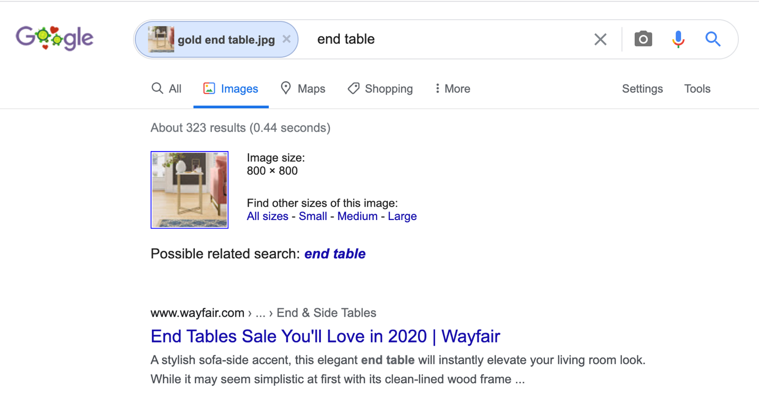Click inside the search input field
The image size is (759, 413).
tap(425, 39)
